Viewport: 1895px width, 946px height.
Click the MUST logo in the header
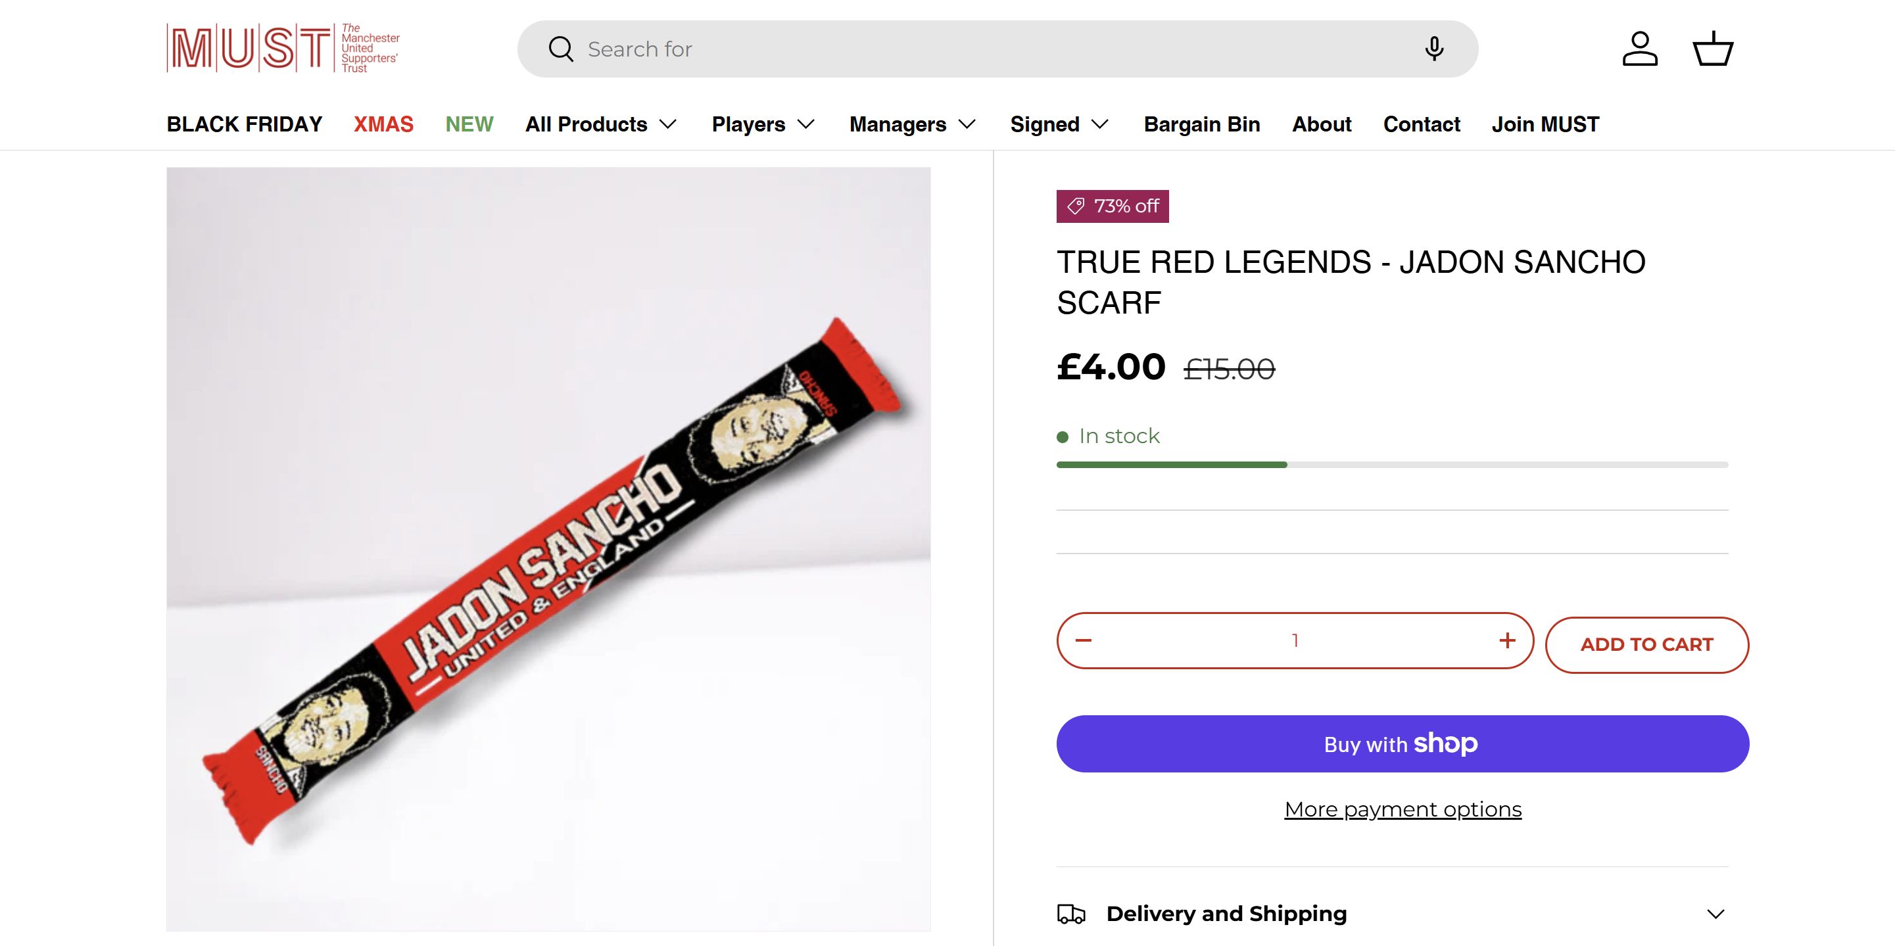click(283, 49)
